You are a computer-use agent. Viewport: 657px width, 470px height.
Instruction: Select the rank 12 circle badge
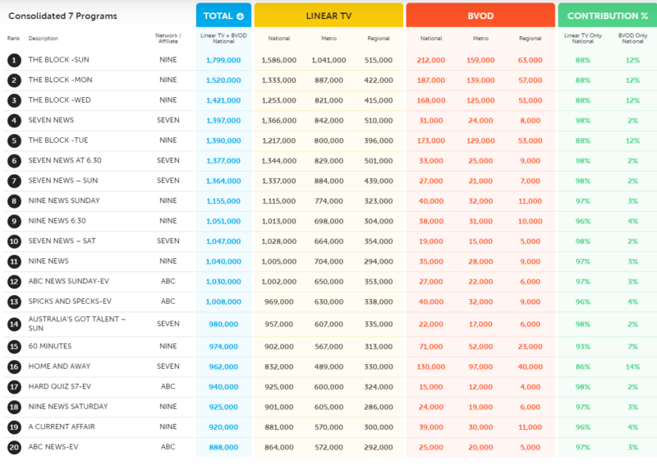click(14, 282)
